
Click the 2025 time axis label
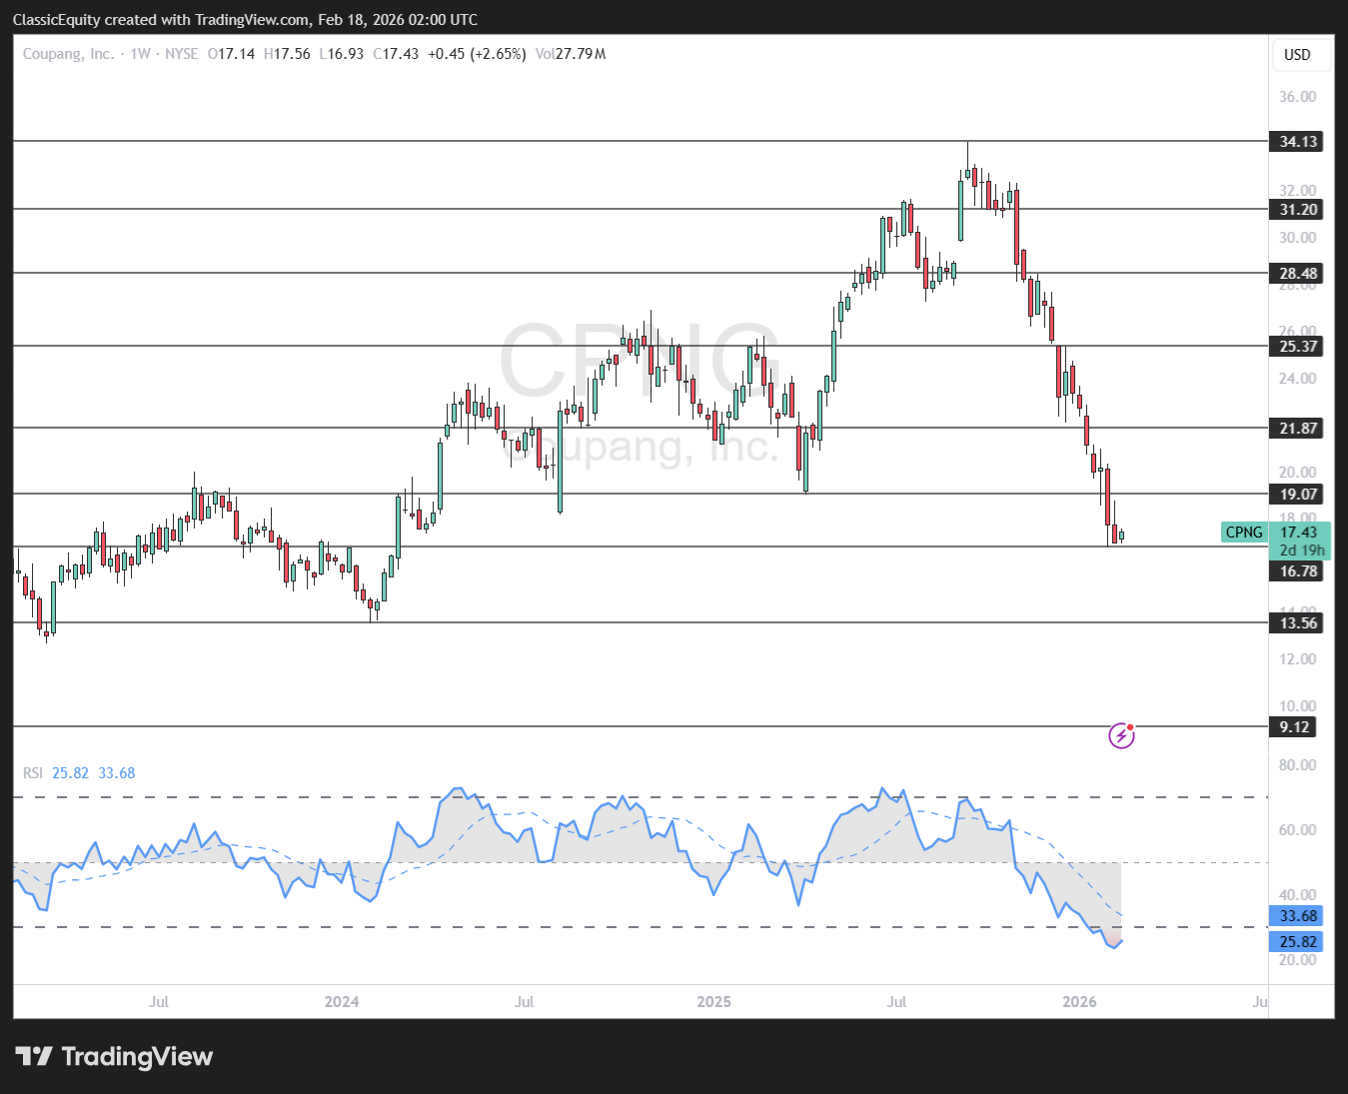713,1002
